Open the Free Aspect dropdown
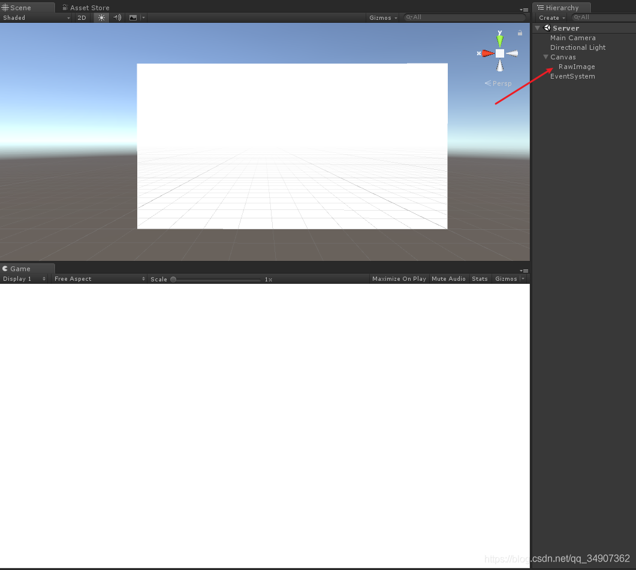 tap(99, 279)
